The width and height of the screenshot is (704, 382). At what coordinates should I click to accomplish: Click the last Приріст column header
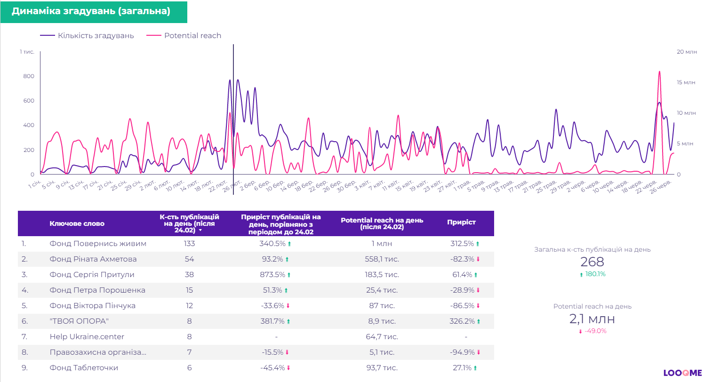point(461,222)
